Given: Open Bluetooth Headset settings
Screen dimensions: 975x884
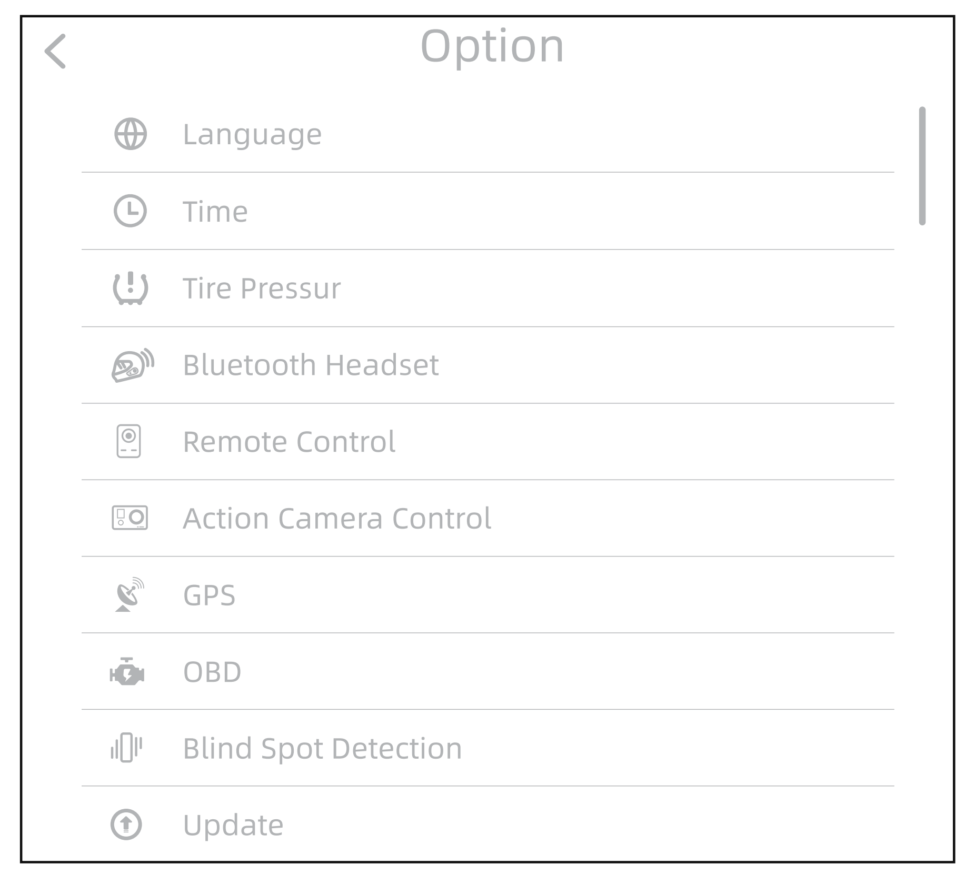Looking at the screenshot, I should (311, 365).
